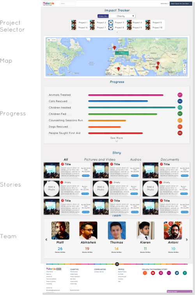Select the Audios story tab
The image size is (195, 295).
(136, 160)
